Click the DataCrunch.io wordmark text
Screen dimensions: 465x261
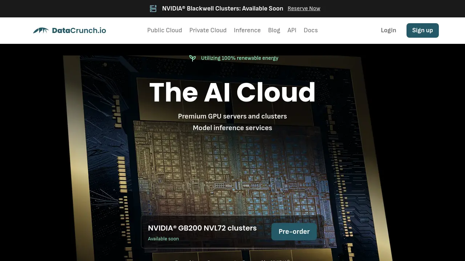click(79, 30)
